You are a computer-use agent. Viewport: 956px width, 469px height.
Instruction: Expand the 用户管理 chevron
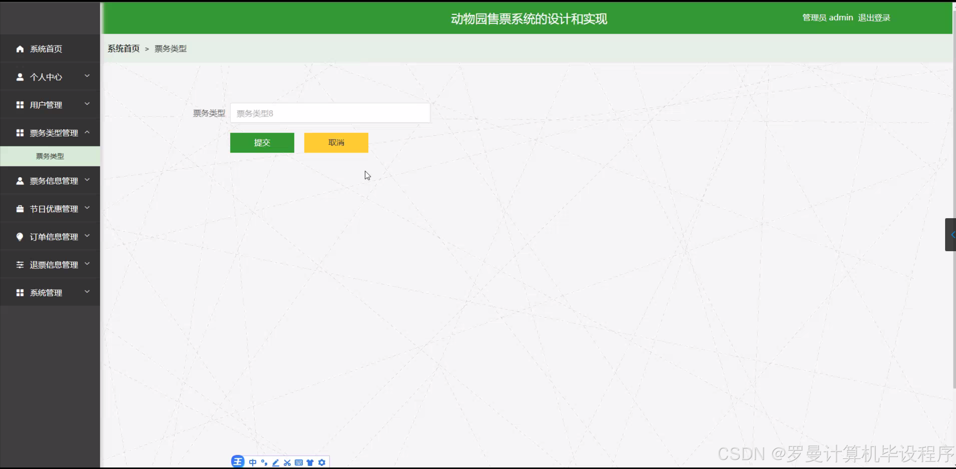click(x=87, y=104)
